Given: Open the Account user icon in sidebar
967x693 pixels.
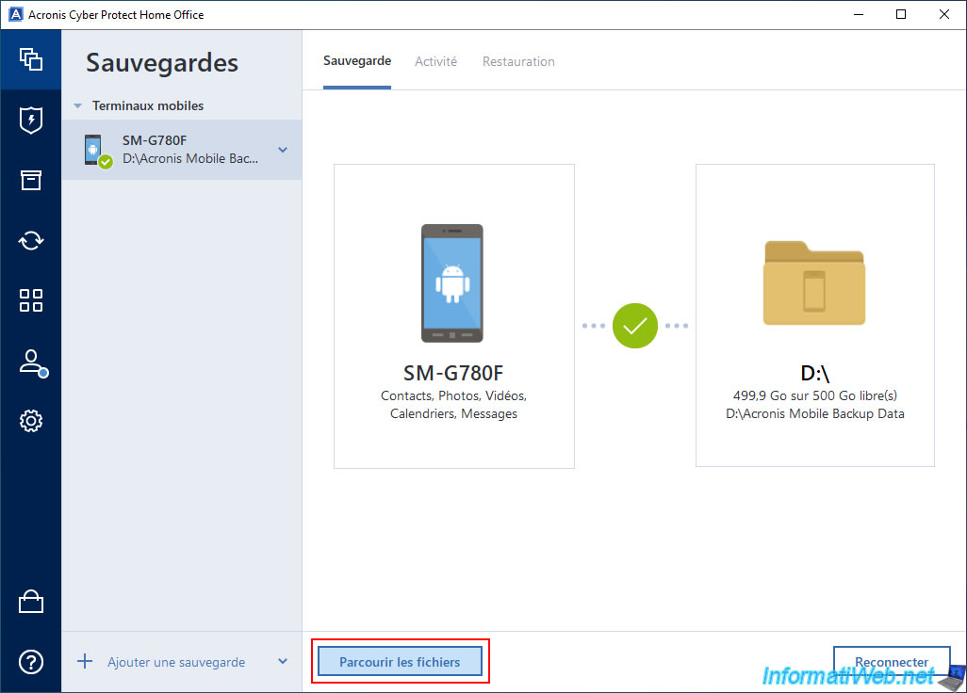Looking at the screenshot, I should point(33,363).
